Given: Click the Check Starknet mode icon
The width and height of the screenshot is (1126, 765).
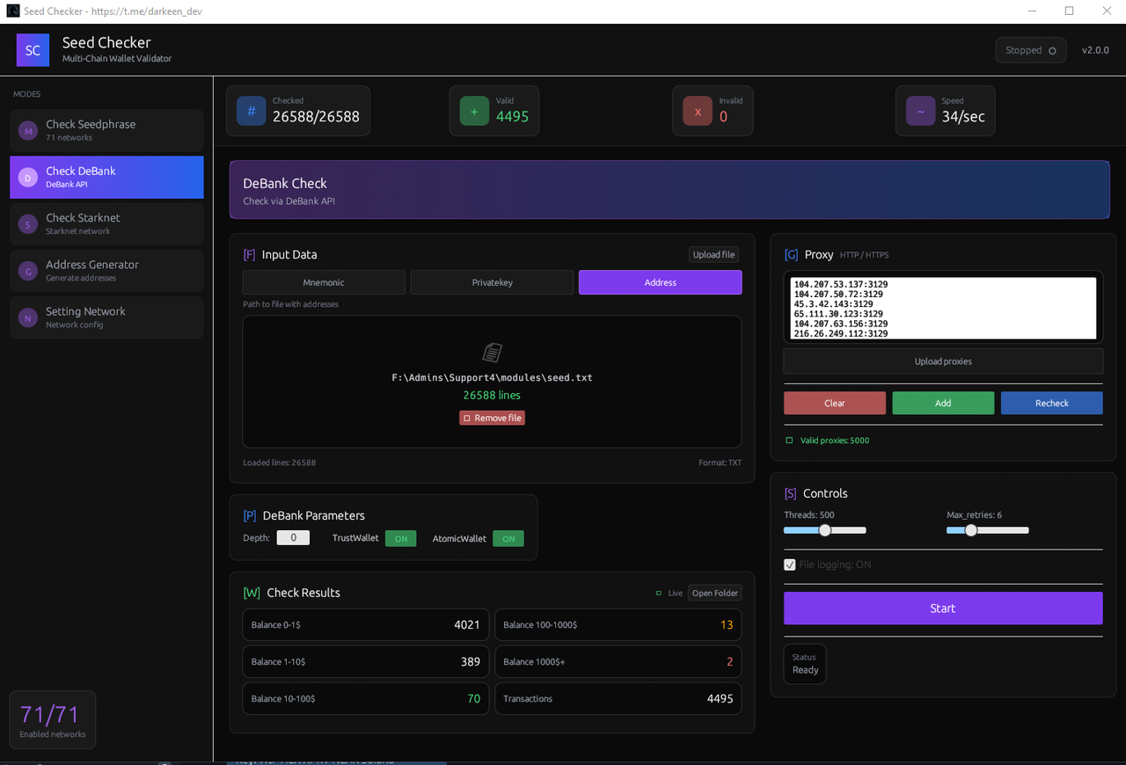Looking at the screenshot, I should coord(29,223).
